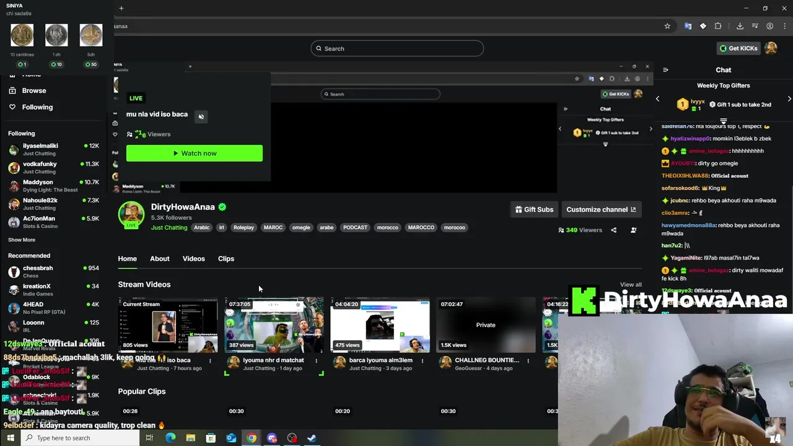Open the browser extensions puzzle icon

pos(718,26)
